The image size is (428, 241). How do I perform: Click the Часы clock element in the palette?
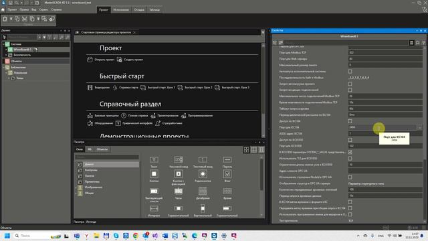point(179,193)
